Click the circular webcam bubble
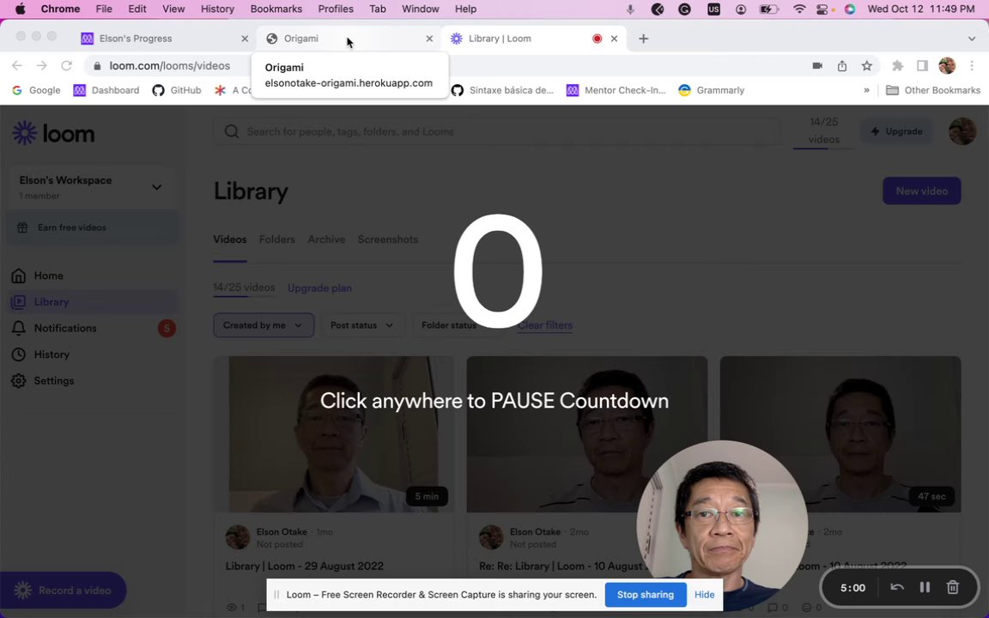 (722, 525)
